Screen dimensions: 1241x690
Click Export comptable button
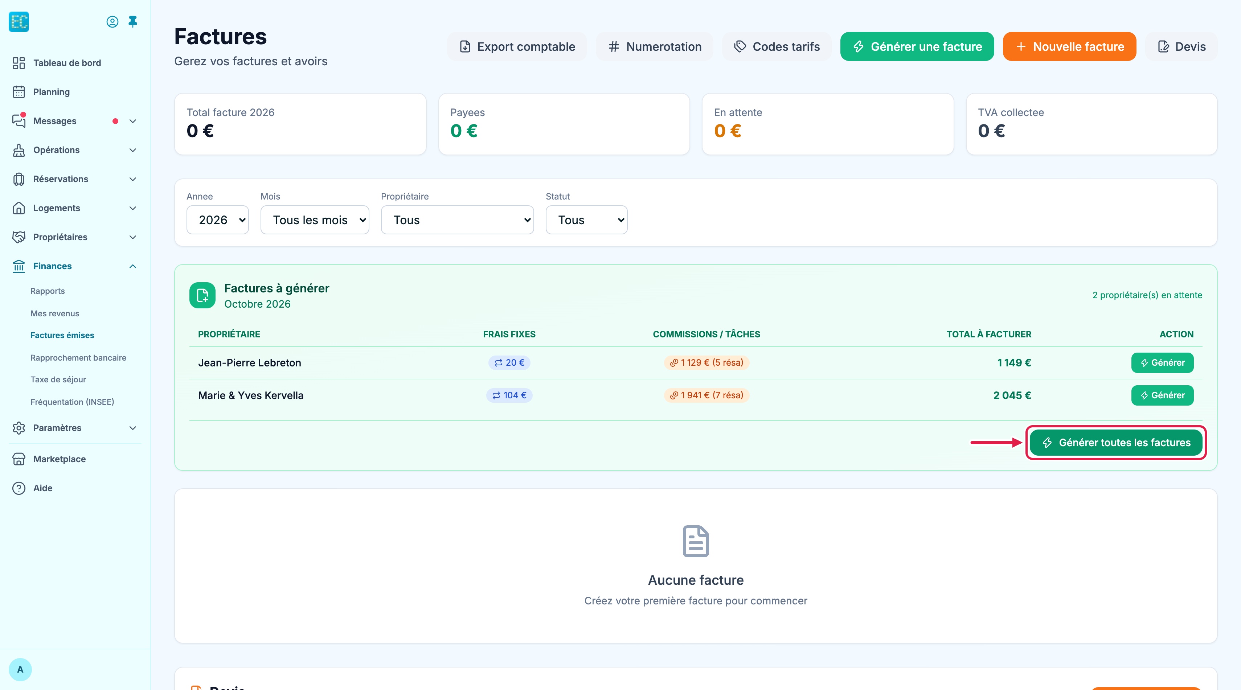(517, 47)
